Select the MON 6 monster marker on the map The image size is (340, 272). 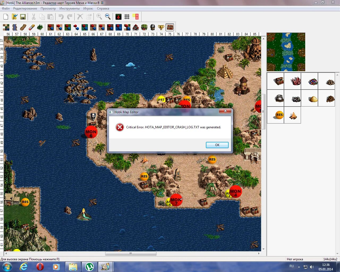pos(91,132)
